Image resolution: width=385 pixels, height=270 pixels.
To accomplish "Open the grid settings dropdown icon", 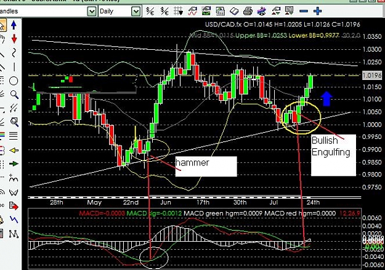I will click(178, 11).
